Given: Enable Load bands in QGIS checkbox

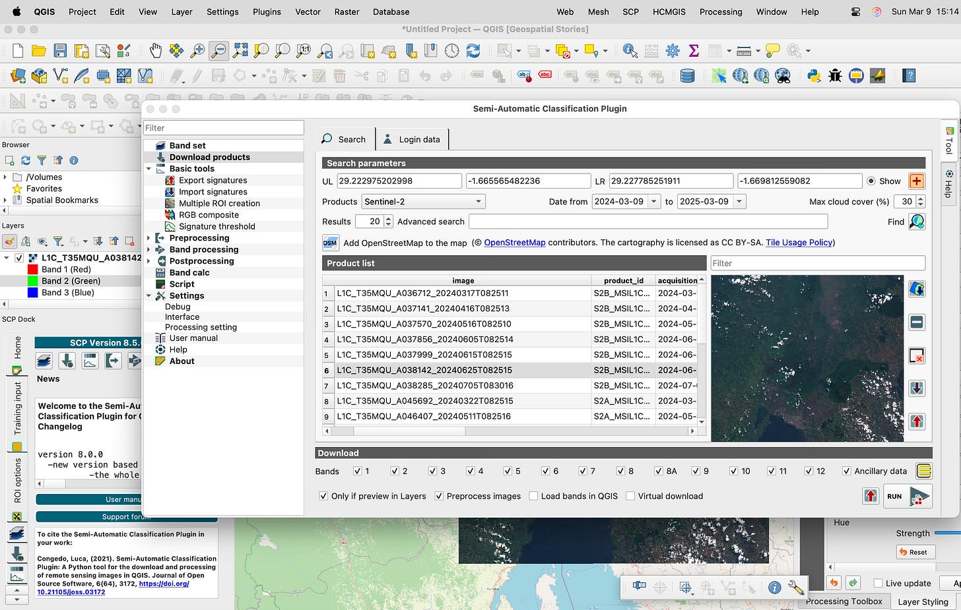Looking at the screenshot, I should click(x=533, y=496).
